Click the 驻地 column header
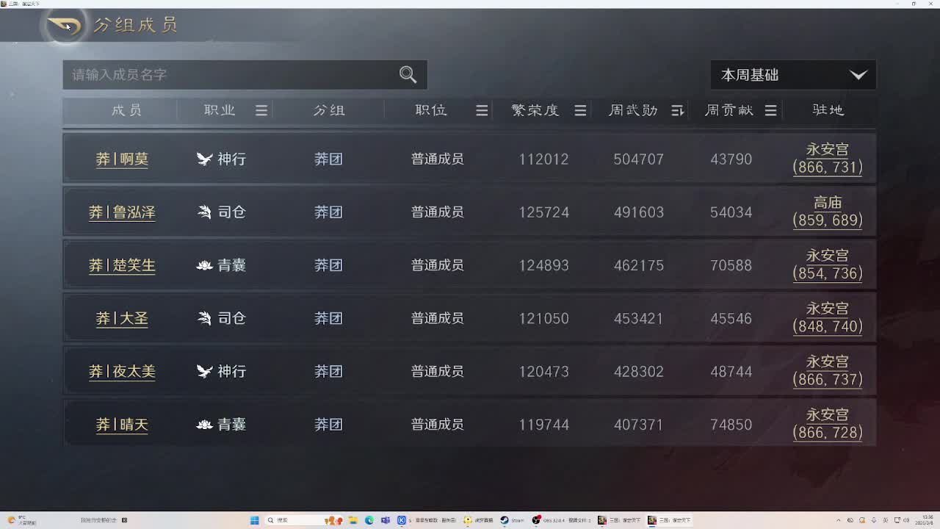The image size is (940, 529). (828, 110)
